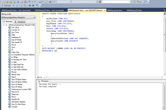This screenshot has height=110, width=166.
Task: Open the 100 % zoom dropdown
Action: tap(45, 77)
